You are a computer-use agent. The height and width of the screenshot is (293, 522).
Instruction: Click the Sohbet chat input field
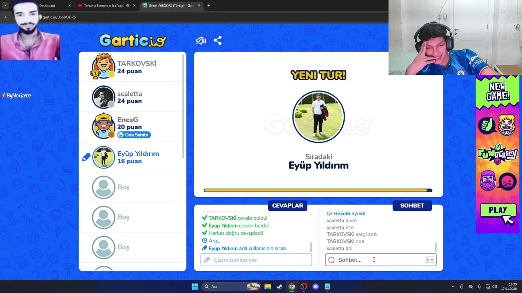[380, 260]
